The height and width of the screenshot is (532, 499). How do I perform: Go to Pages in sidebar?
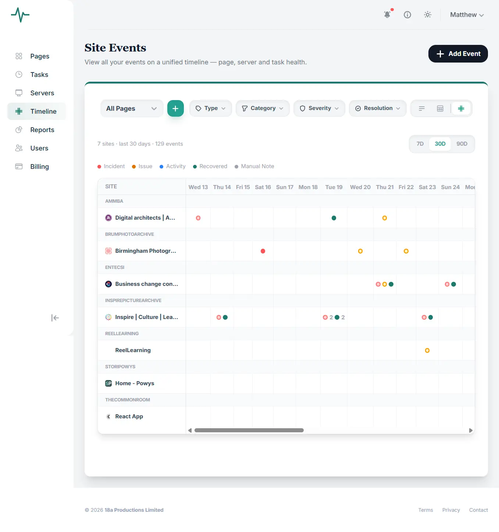click(37, 56)
